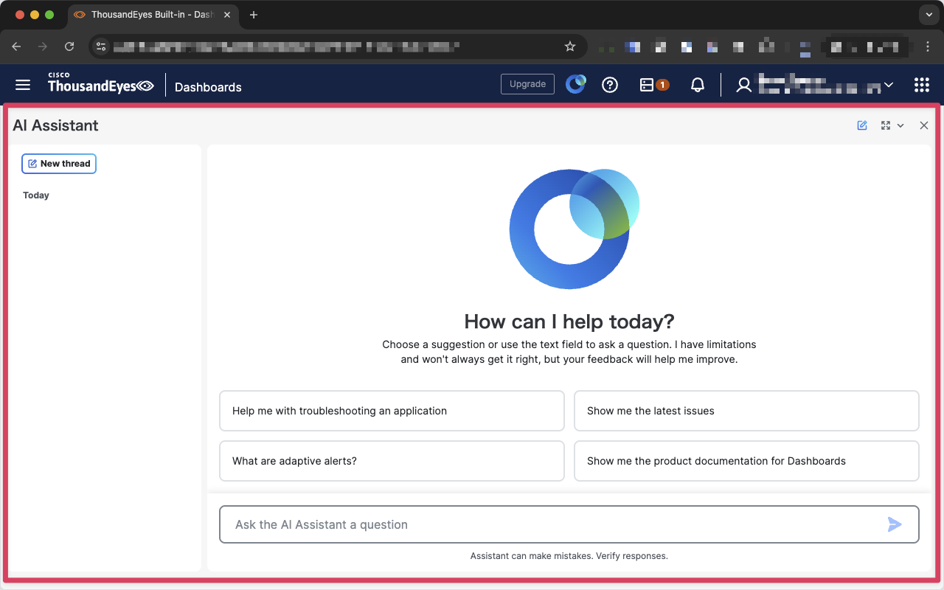The height and width of the screenshot is (590, 944).
Task: Open the usage icon with badge 1
Action: (x=654, y=85)
